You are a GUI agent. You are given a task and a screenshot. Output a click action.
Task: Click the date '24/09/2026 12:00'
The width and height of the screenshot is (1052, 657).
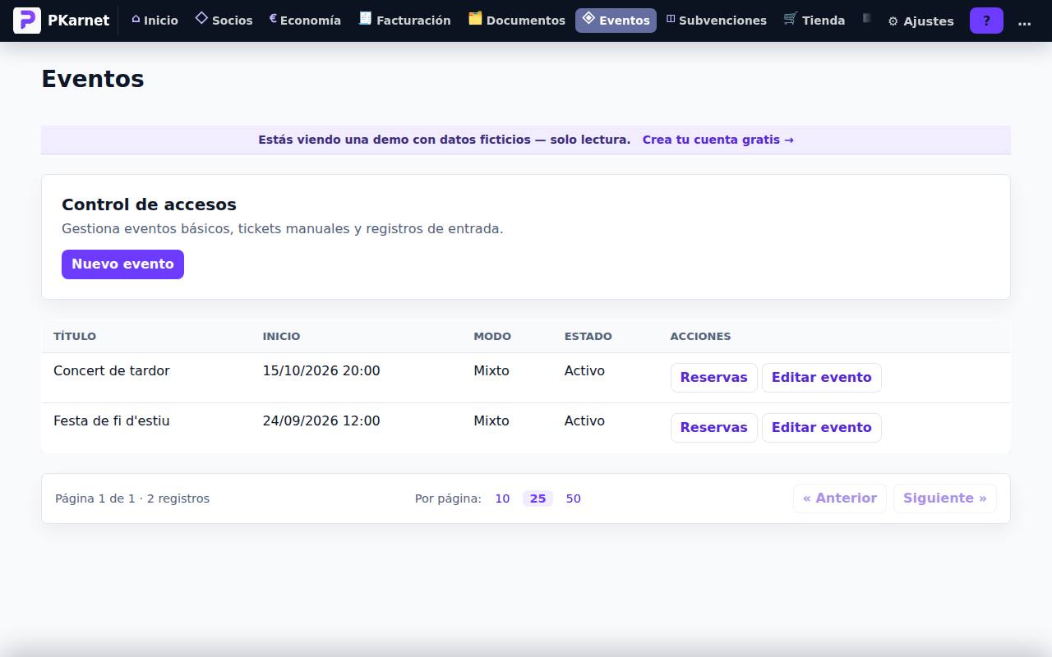(x=321, y=421)
